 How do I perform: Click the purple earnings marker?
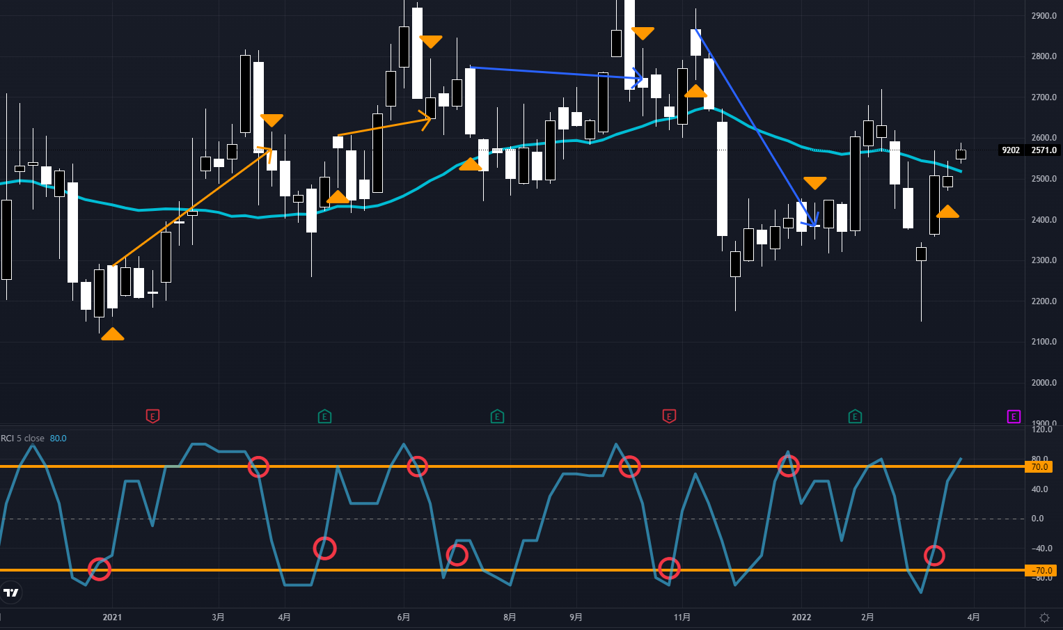point(1014,417)
